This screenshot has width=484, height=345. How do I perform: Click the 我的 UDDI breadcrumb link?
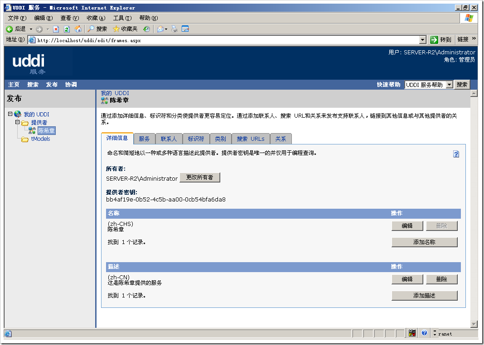(115, 93)
